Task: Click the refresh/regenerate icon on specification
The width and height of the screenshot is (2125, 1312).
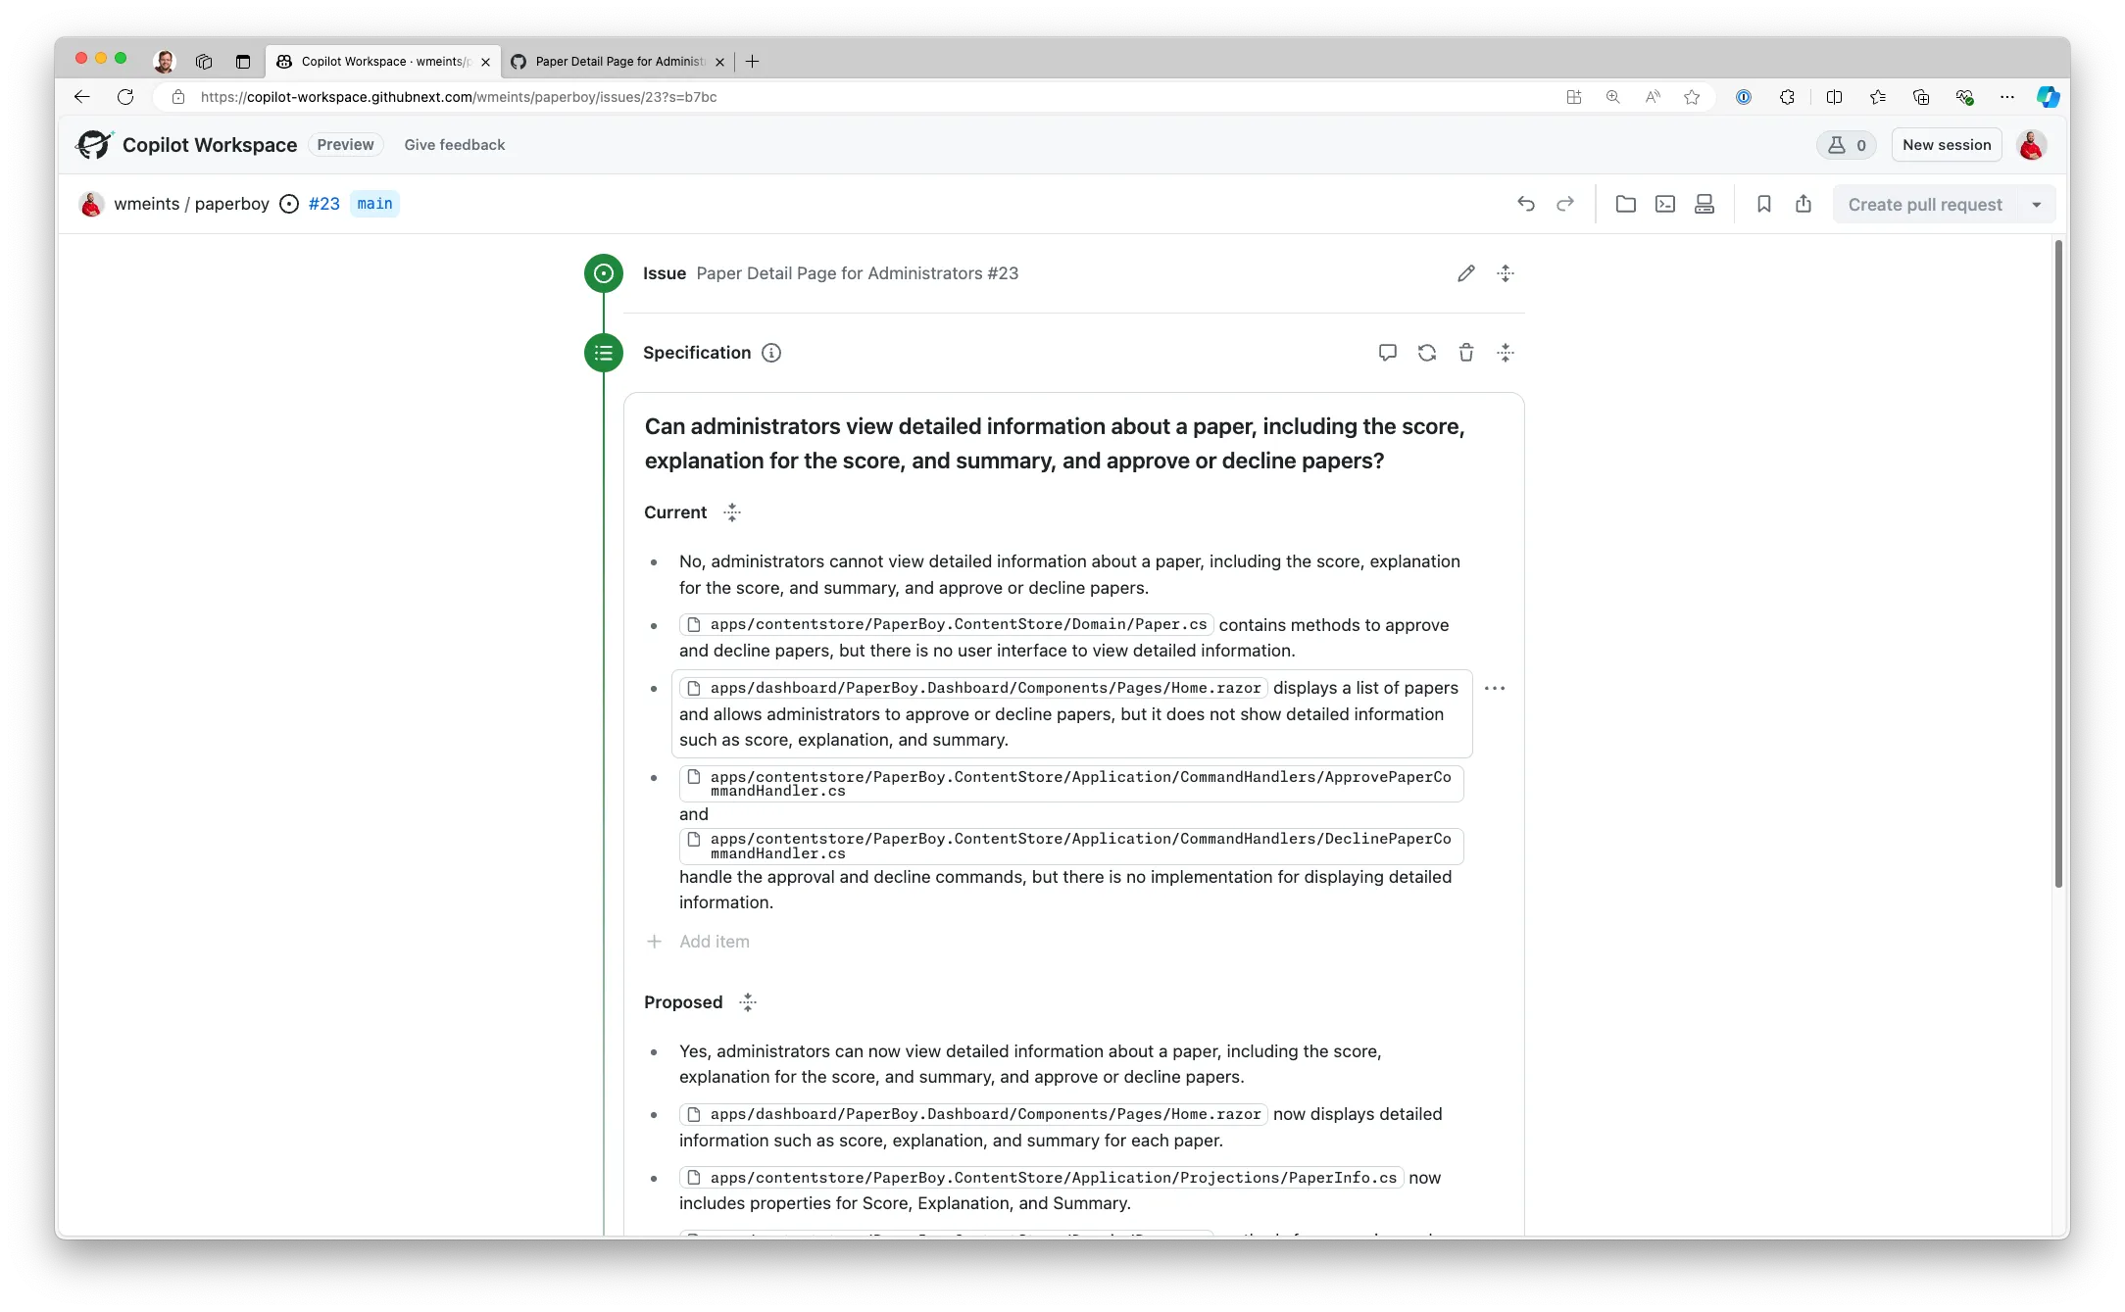Action: tap(1427, 352)
